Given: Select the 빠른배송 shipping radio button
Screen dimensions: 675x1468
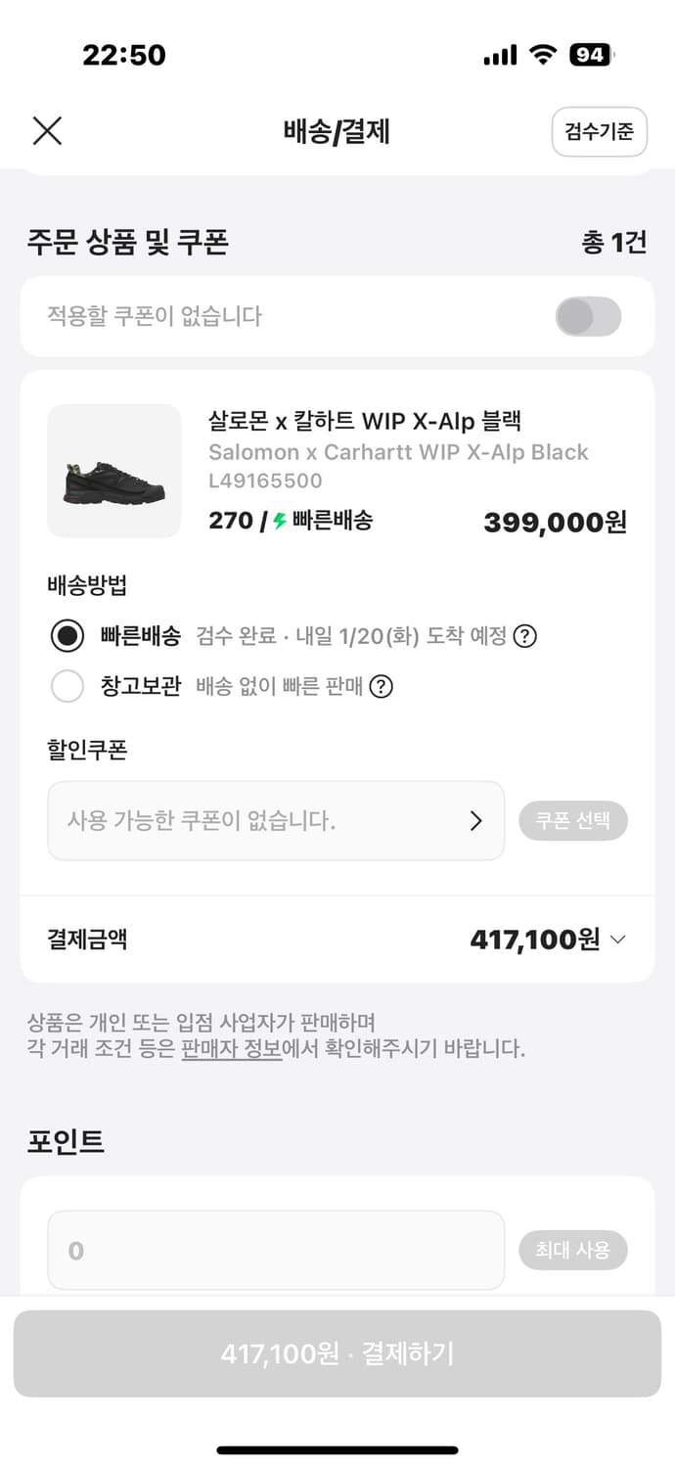Looking at the screenshot, I should [67, 635].
